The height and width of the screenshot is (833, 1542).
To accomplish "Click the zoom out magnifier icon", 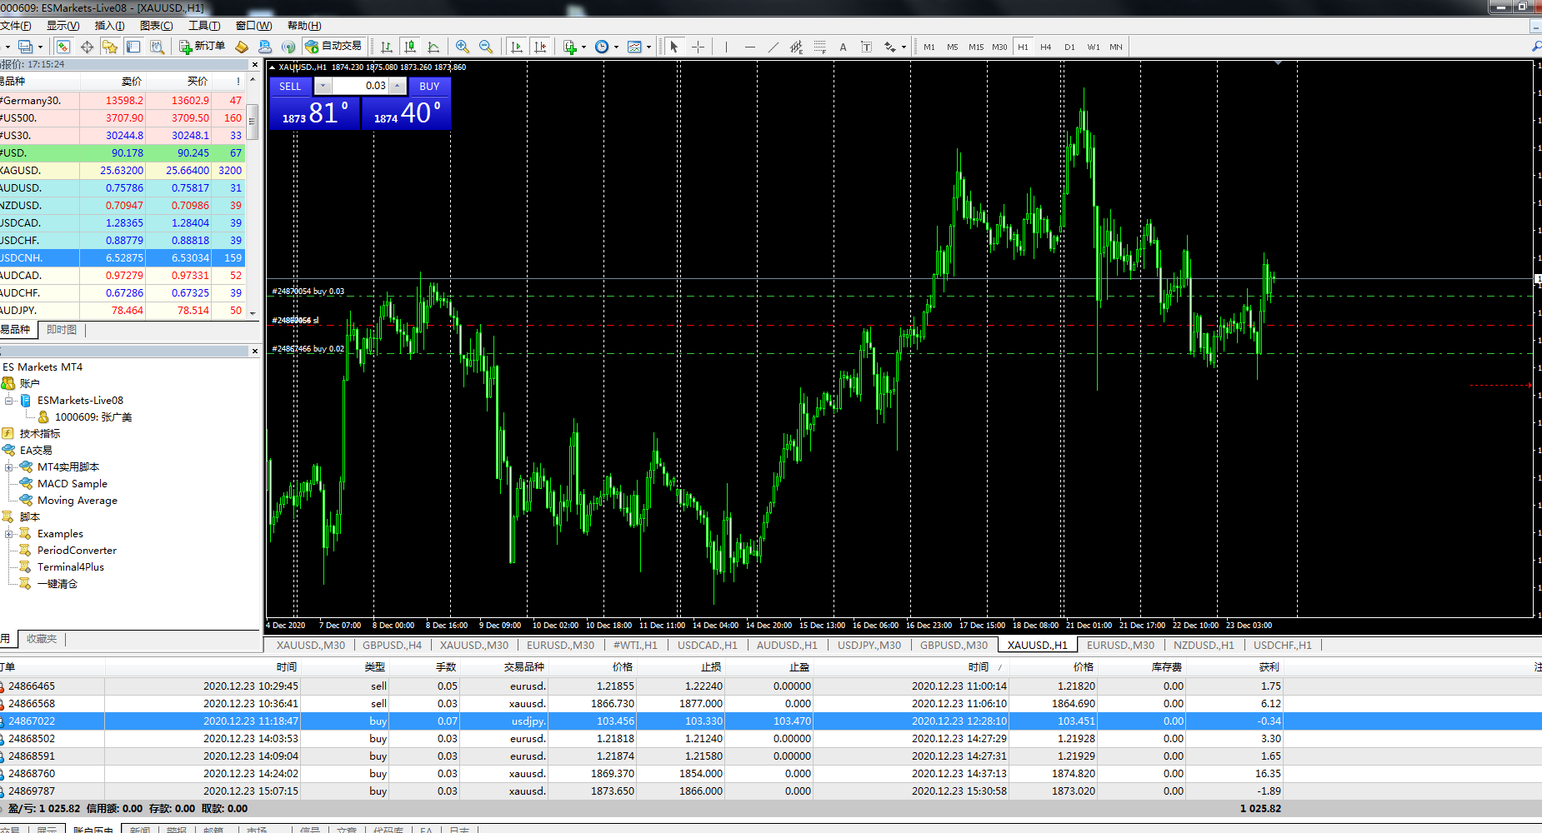I will pos(486,47).
